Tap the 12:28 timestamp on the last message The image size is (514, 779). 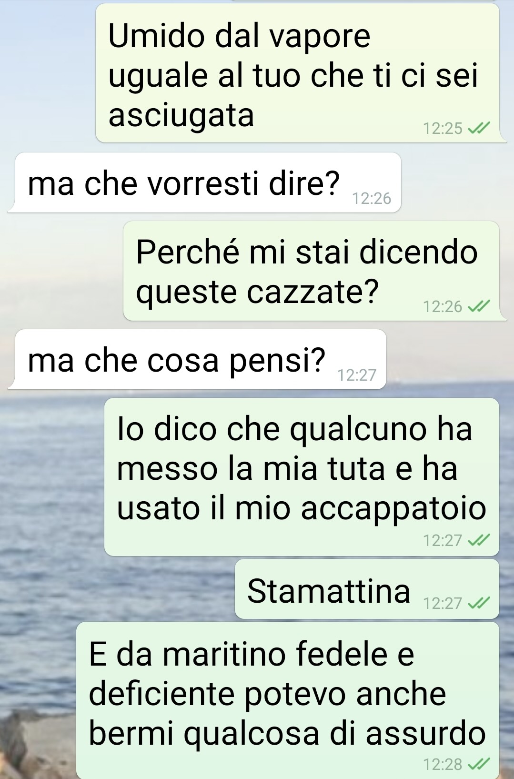click(x=443, y=764)
